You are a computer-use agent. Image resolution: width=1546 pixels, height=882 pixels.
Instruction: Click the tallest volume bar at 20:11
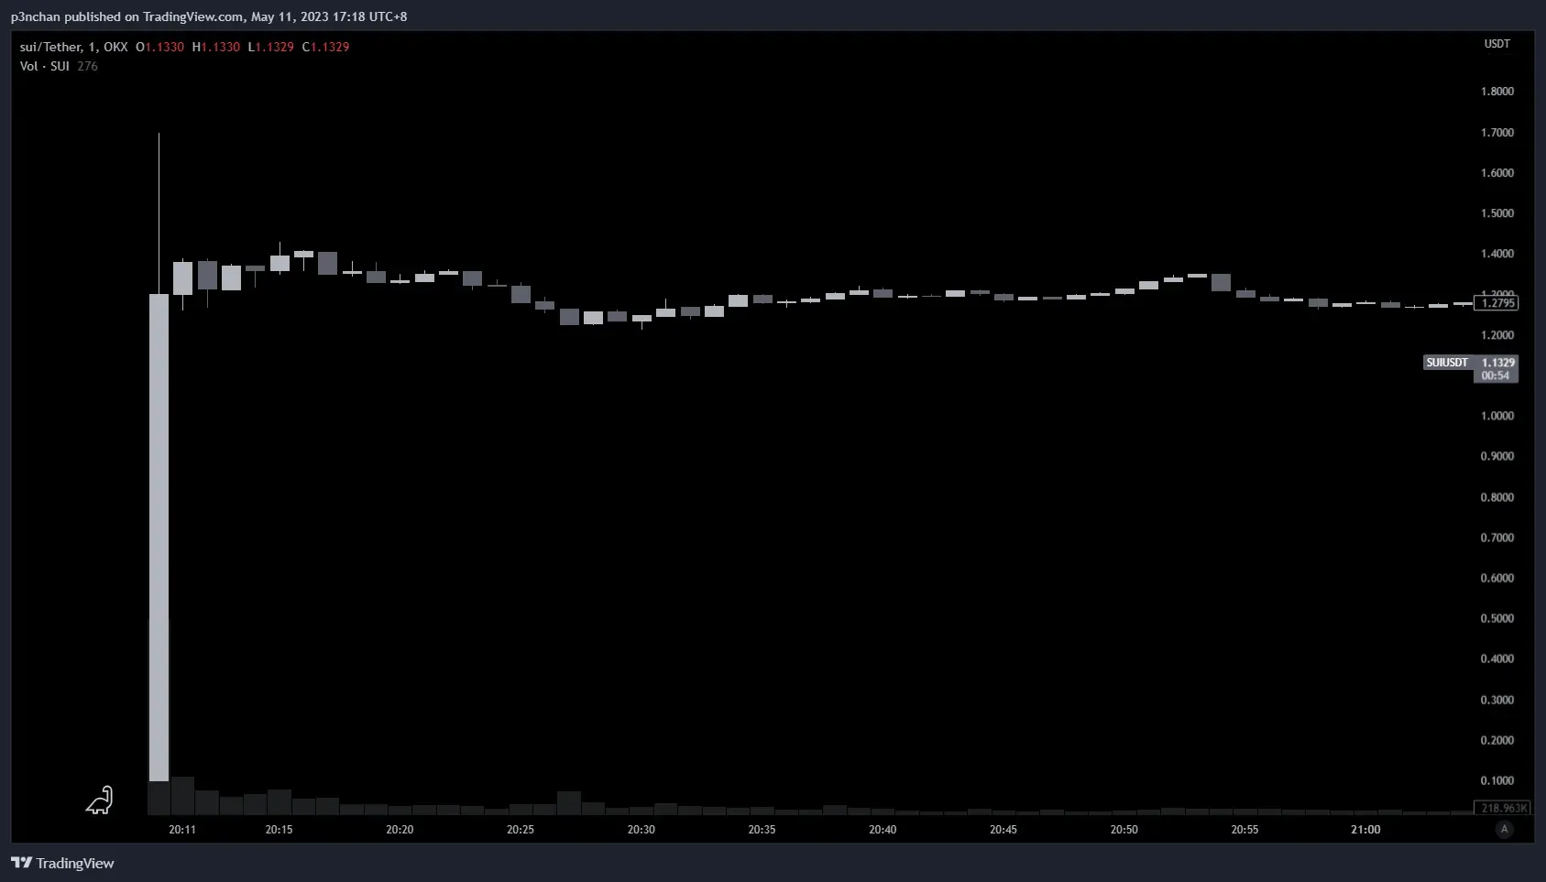point(182,796)
